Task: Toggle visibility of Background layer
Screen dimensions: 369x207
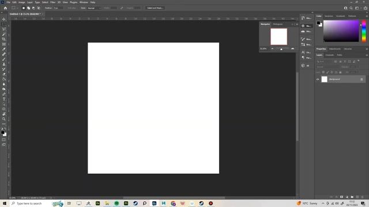Action: tap(318, 79)
